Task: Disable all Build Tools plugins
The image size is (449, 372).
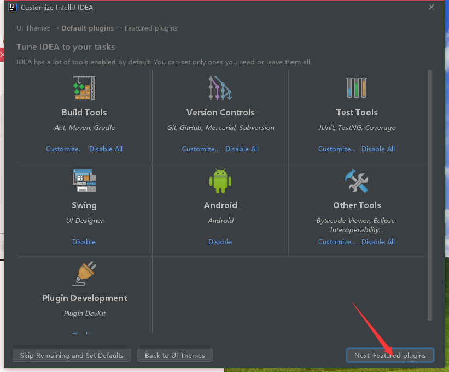Action: click(x=106, y=149)
